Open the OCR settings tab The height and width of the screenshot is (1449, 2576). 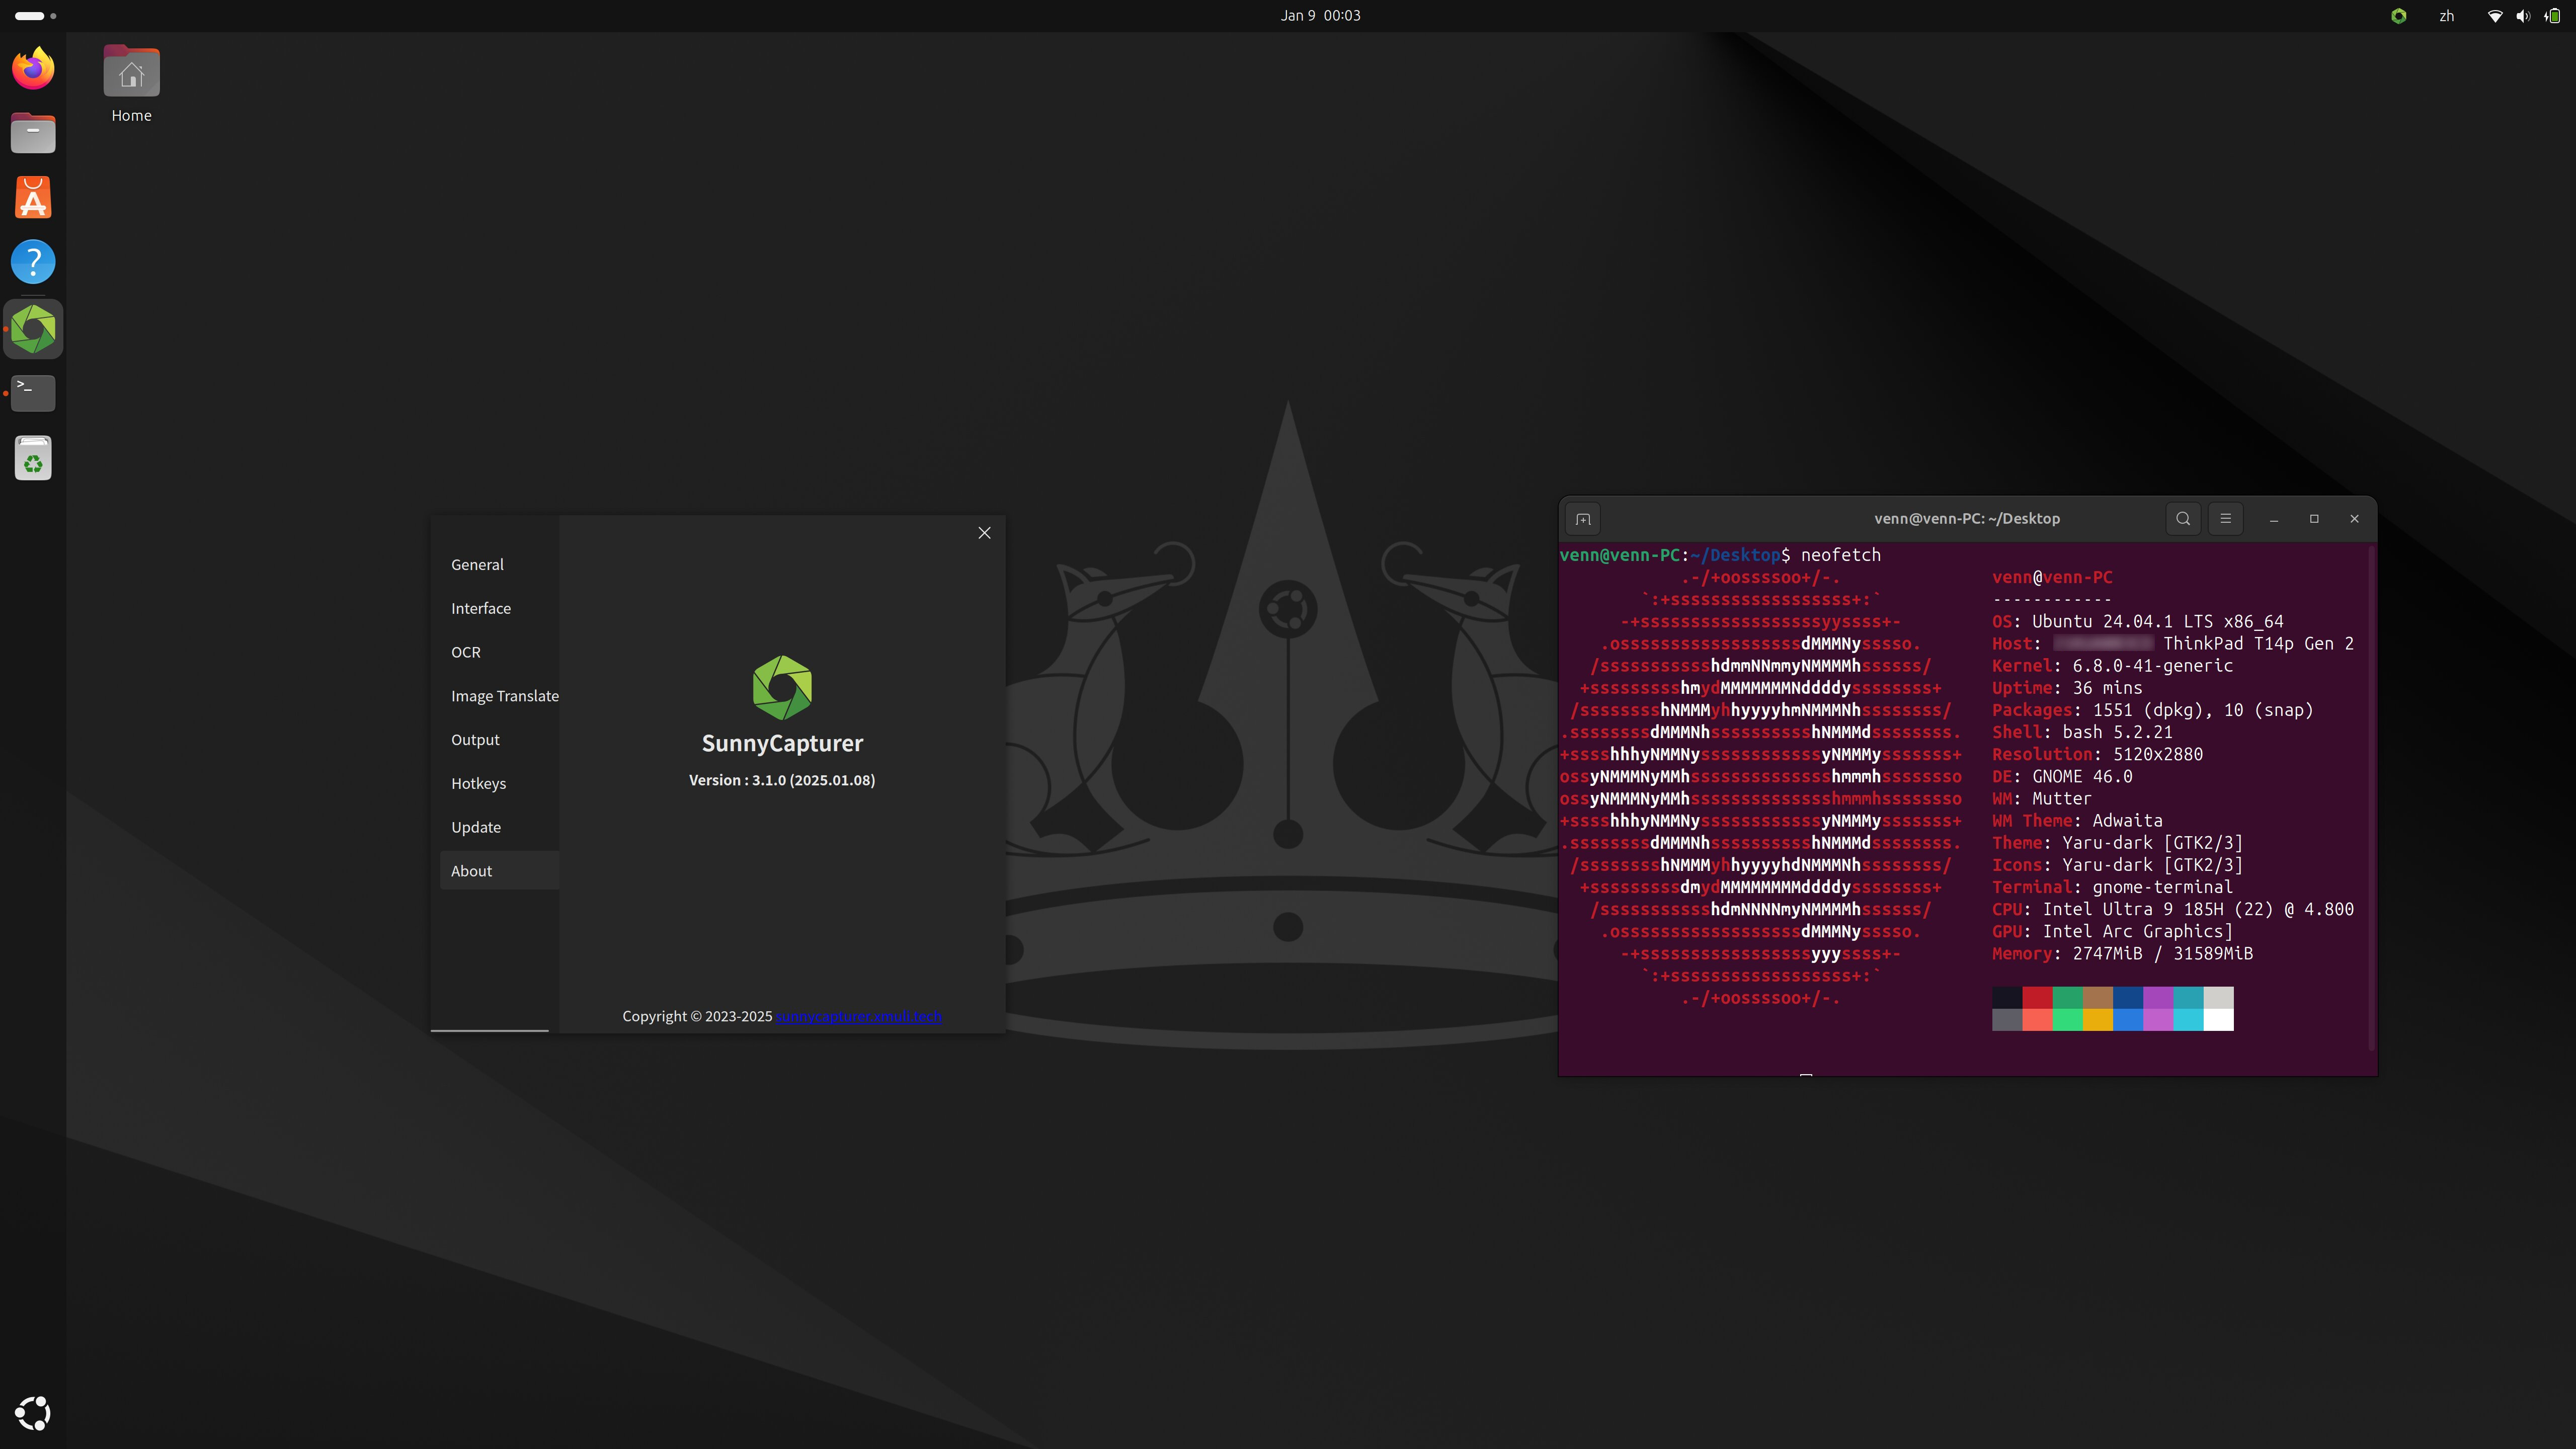499,652
